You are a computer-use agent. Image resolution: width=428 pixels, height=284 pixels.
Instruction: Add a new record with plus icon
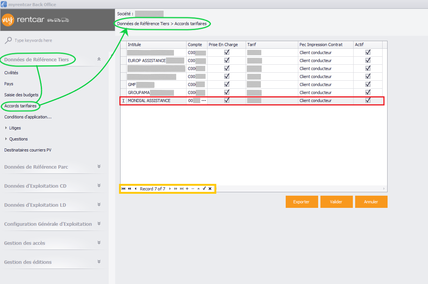pyautogui.click(x=187, y=189)
